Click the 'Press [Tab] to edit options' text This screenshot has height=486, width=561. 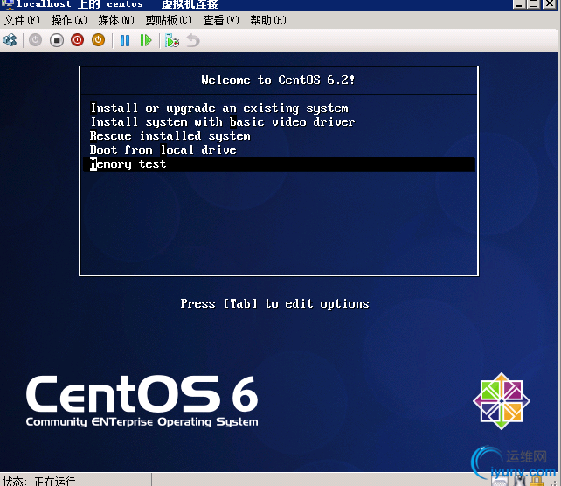coord(274,304)
